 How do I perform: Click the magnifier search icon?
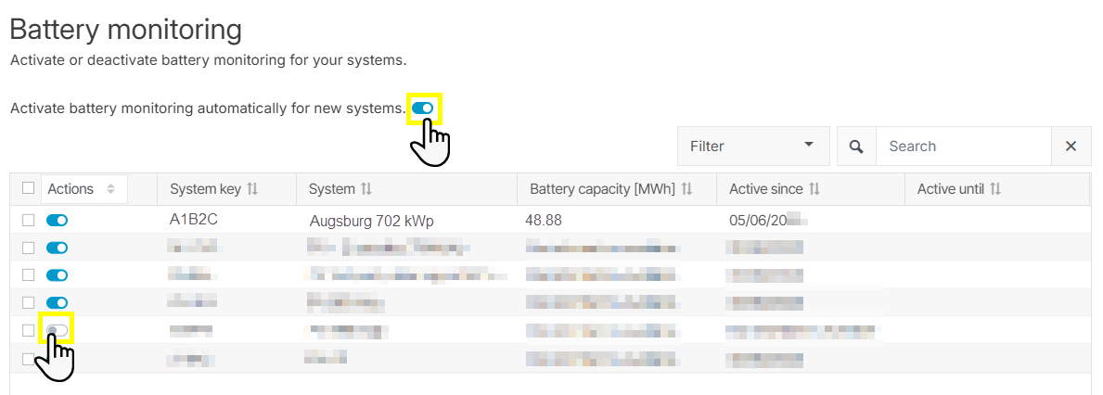click(x=856, y=147)
